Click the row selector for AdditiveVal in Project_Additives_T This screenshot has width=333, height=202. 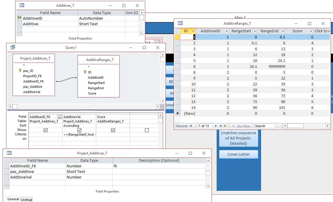pos(6,177)
